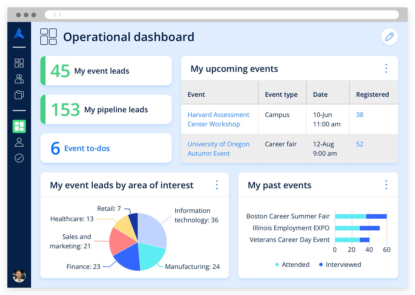Open the stacked folders icon in sidebar

pyautogui.click(x=19, y=95)
